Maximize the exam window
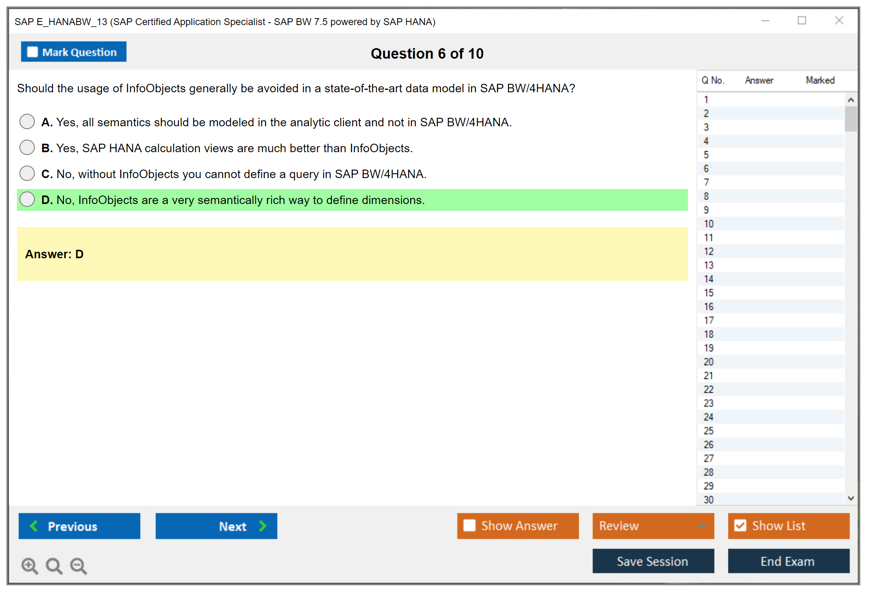This screenshot has height=595, width=870. [x=802, y=21]
